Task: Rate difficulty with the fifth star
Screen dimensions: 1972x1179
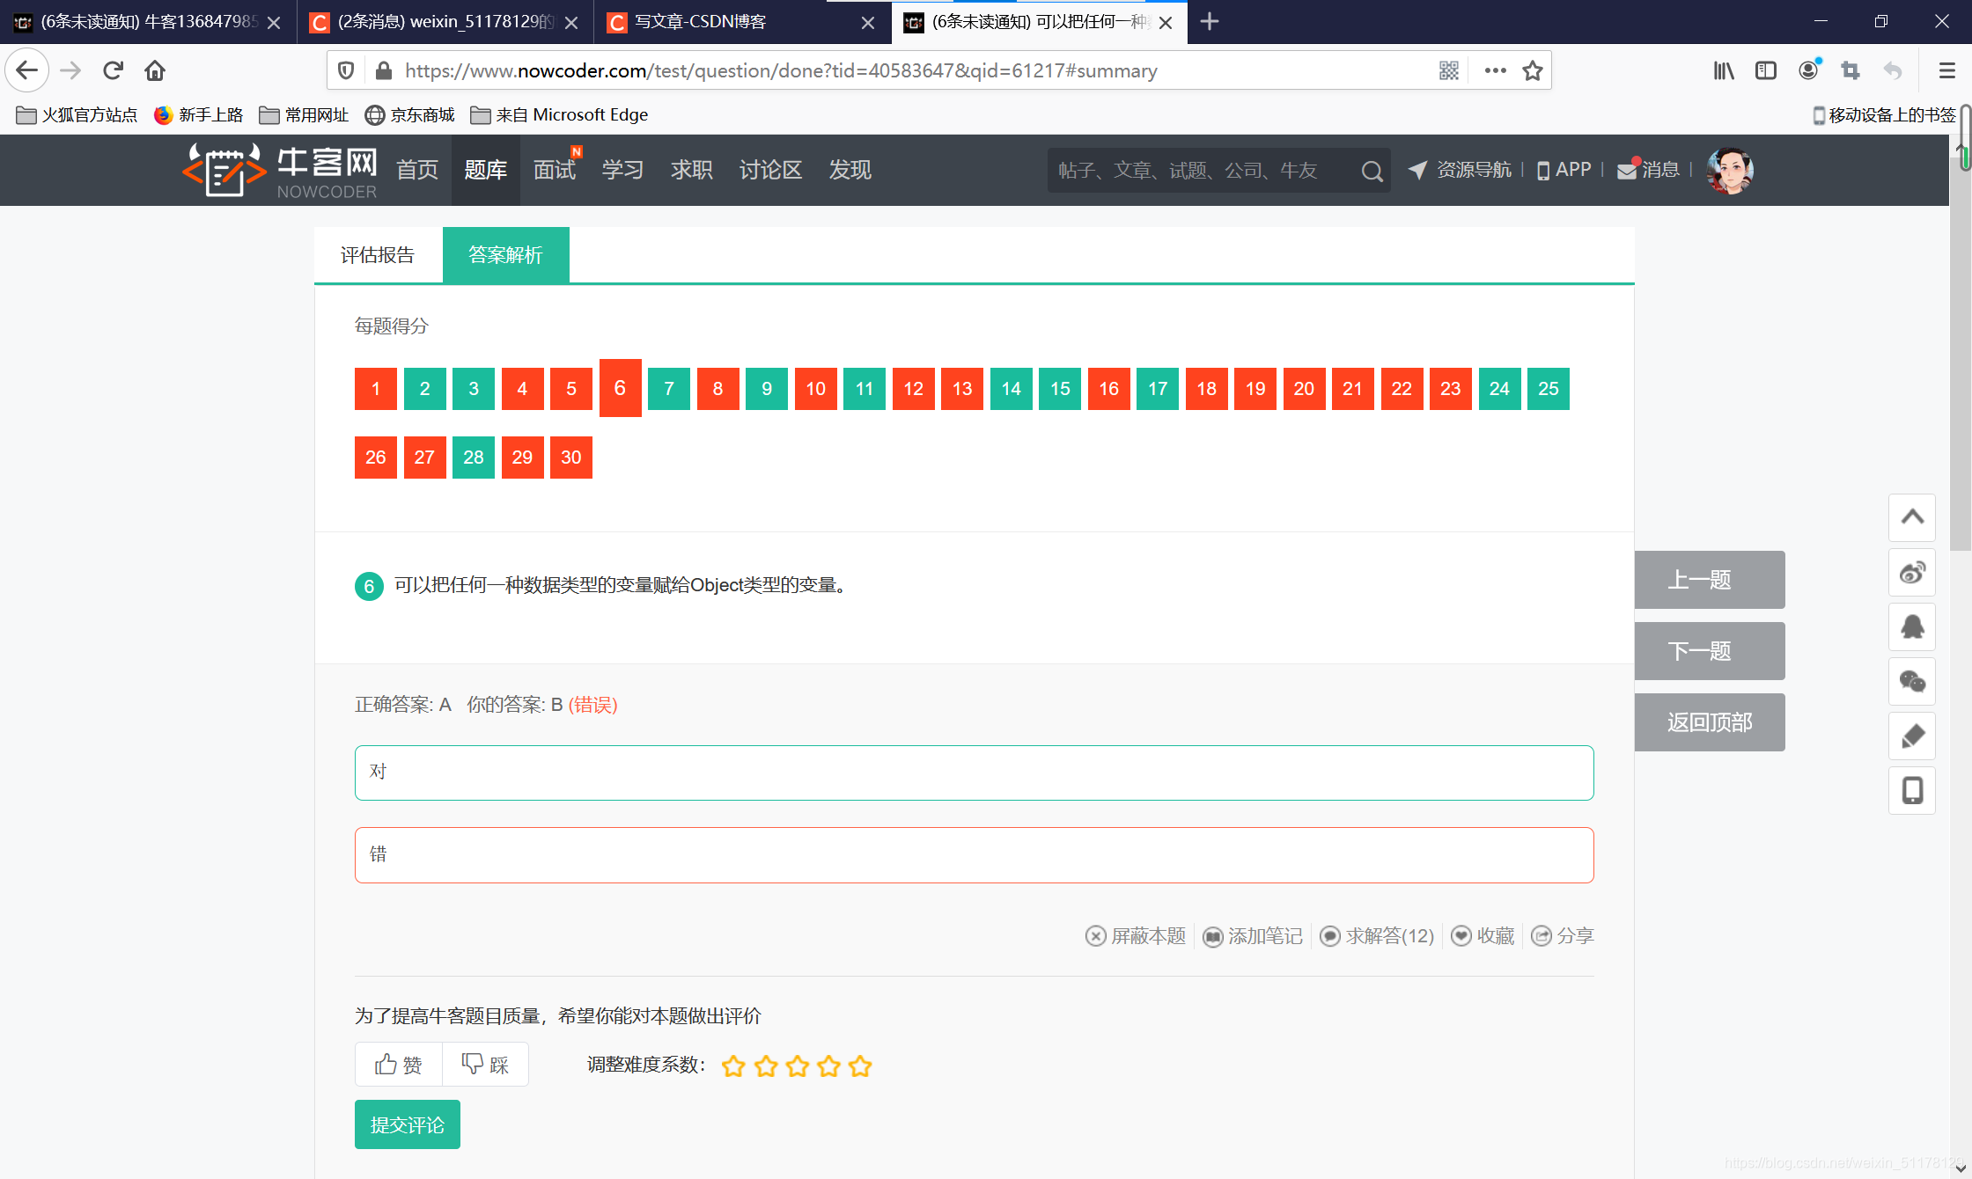Action: tap(860, 1066)
